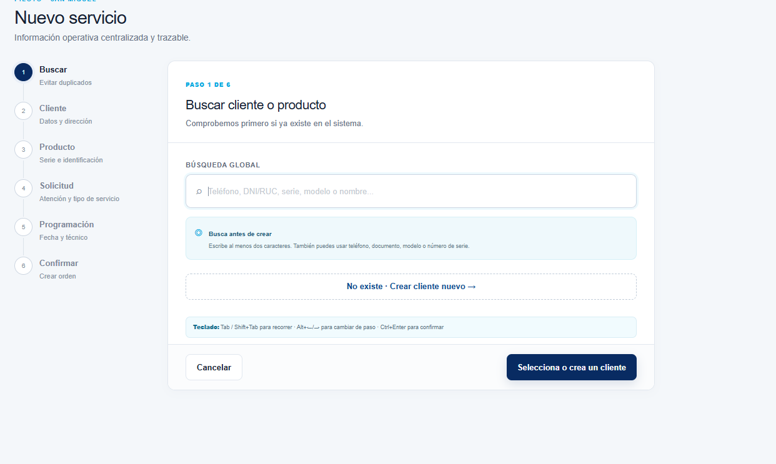Go to the Buscar step label
The image size is (776, 464).
(53, 69)
